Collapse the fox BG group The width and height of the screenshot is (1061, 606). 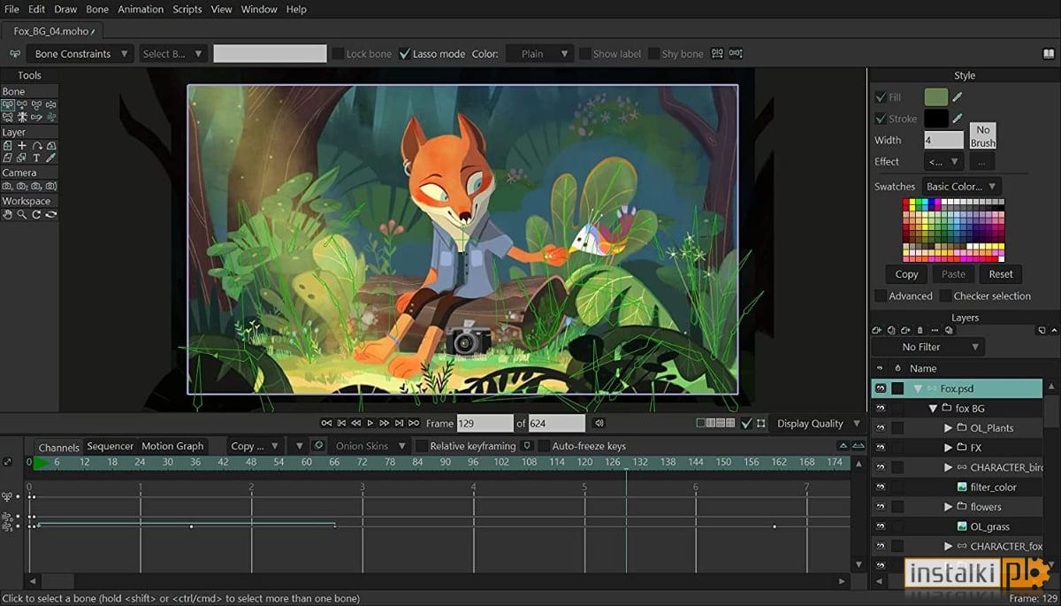(933, 409)
